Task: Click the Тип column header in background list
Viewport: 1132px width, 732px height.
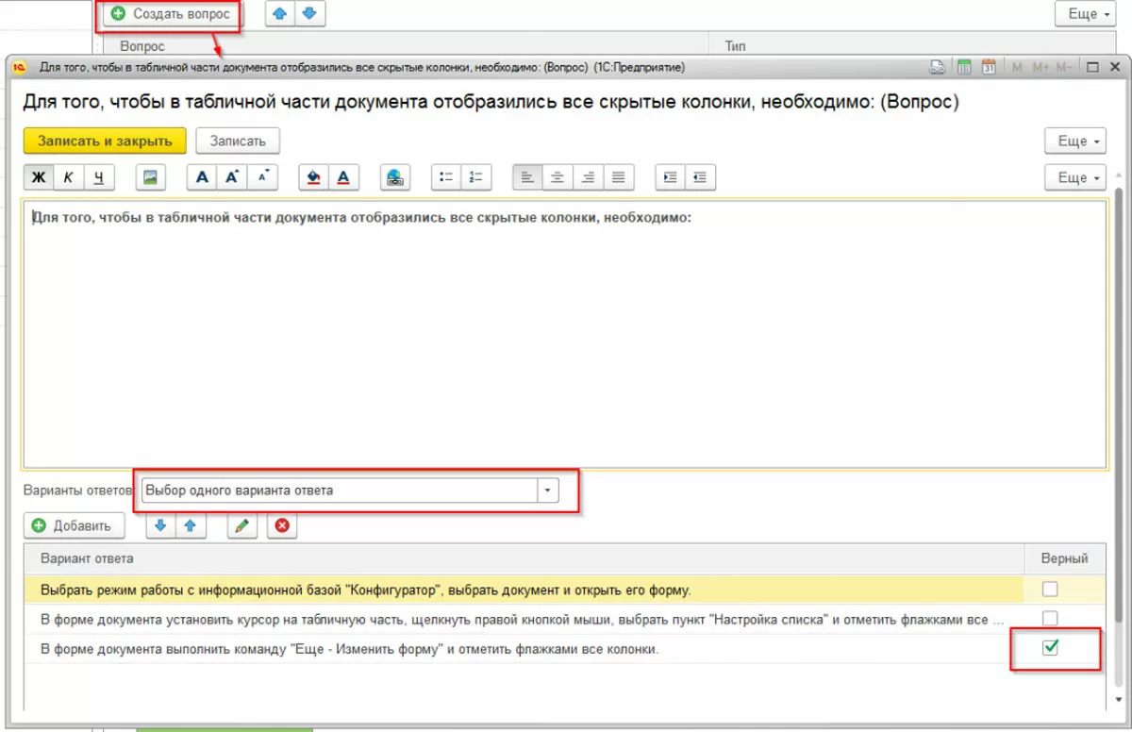Action: [x=914, y=45]
